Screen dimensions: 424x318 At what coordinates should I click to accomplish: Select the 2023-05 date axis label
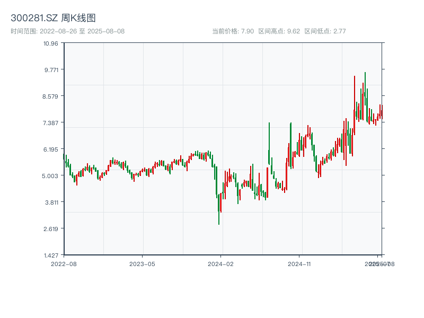(142, 263)
